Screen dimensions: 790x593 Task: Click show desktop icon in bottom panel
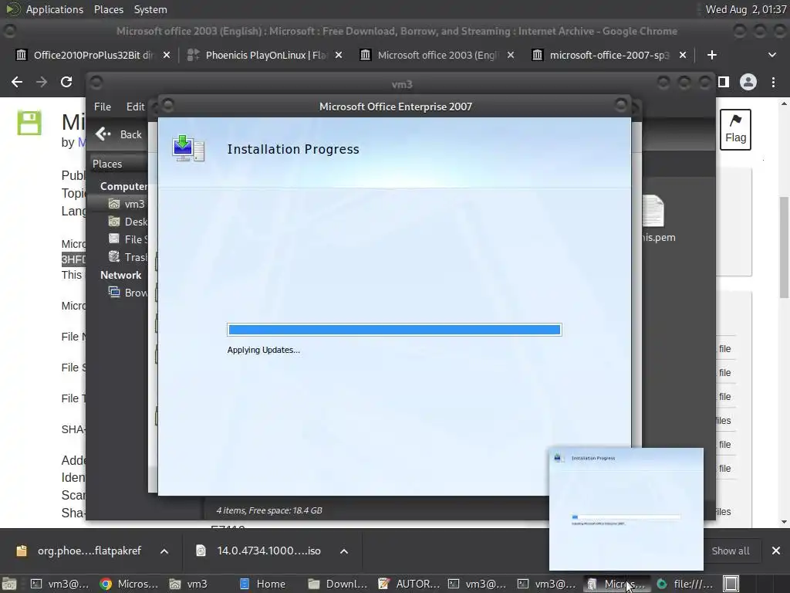(x=8, y=584)
